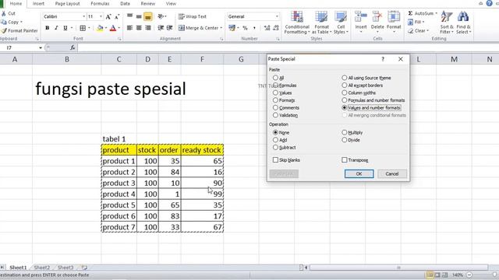
Task: Open the General number format dropdown
Action: click(x=277, y=16)
